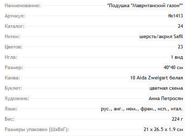Click the Язык label
Screen dimensions: 189x136
tap(11, 109)
